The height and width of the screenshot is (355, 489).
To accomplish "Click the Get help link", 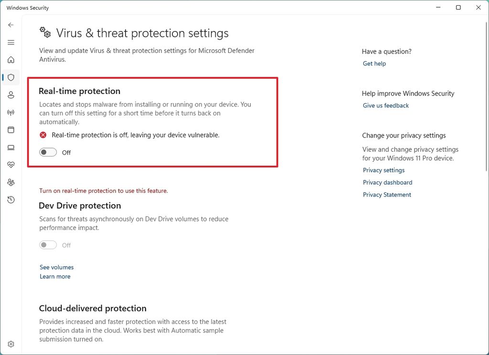I will click(374, 63).
